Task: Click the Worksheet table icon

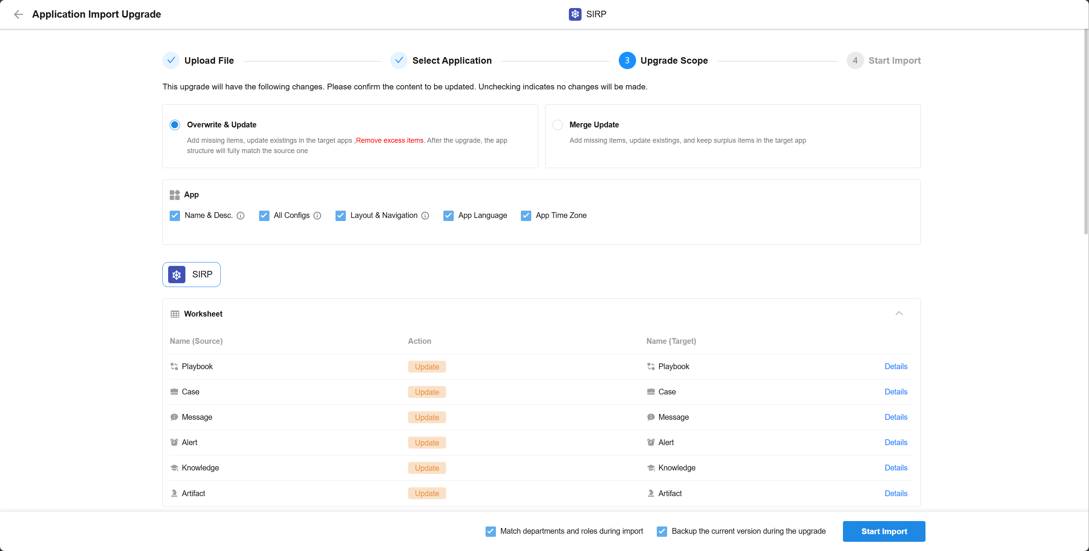Action: [x=175, y=314]
